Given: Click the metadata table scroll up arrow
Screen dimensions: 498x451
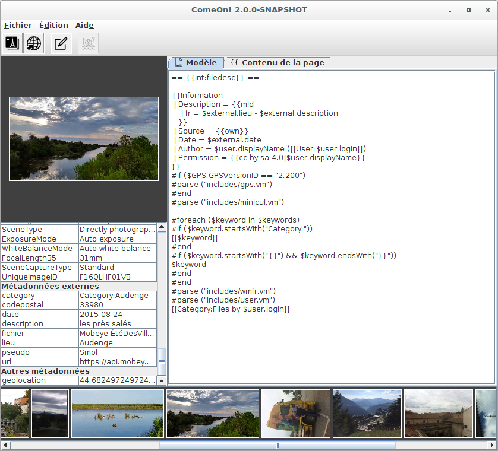Looking at the screenshot, I should pos(162,227).
